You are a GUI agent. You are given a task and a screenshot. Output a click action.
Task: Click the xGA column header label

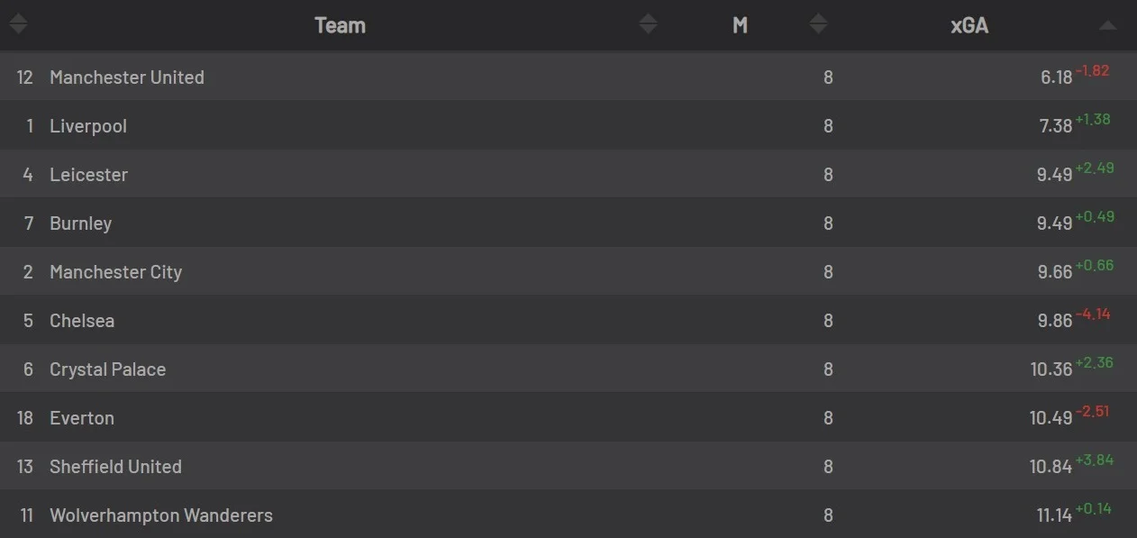click(x=969, y=25)
